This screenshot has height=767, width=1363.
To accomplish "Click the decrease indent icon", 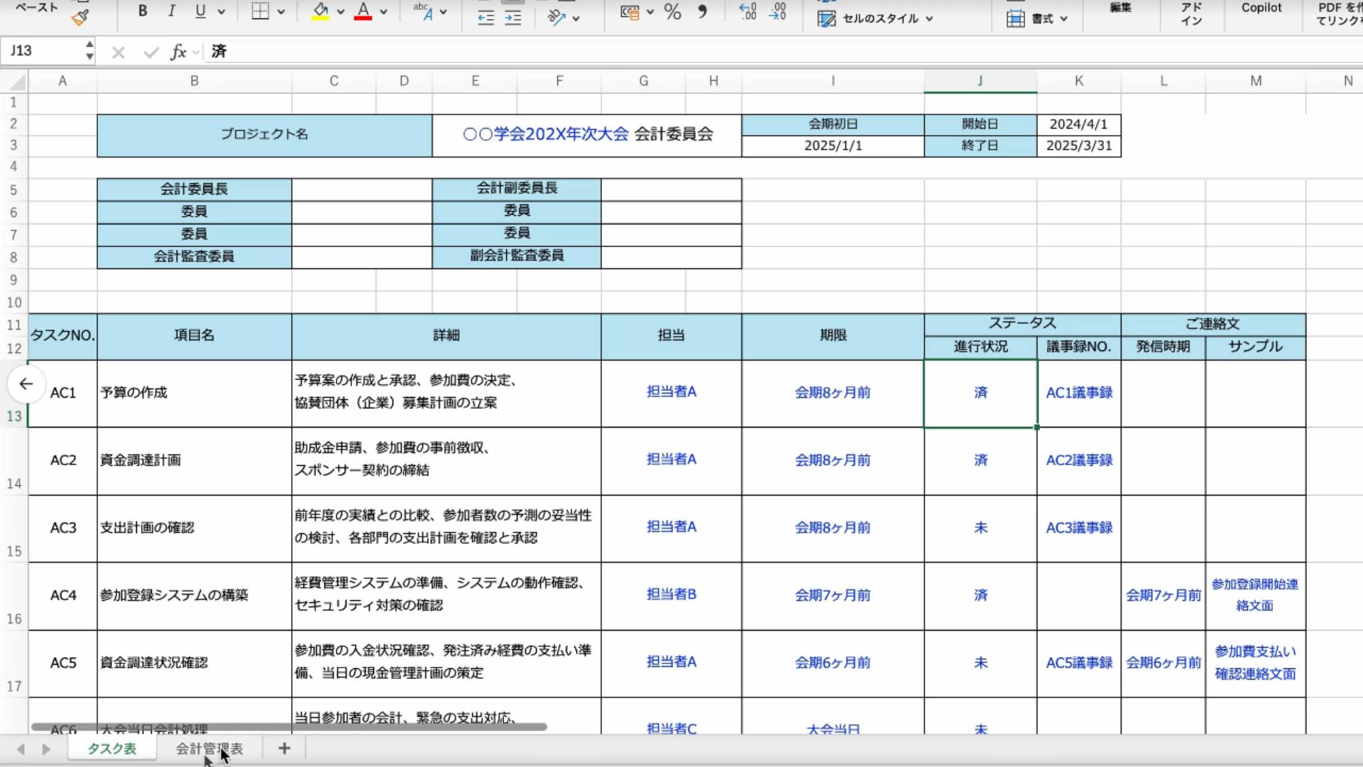I will 486,18.
